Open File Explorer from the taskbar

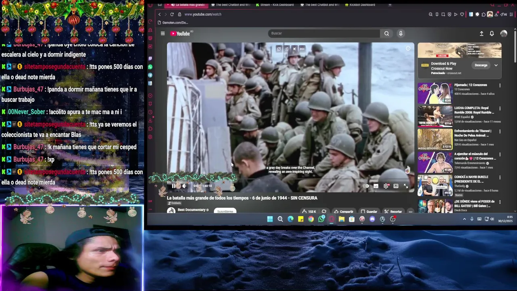point(341,219)
